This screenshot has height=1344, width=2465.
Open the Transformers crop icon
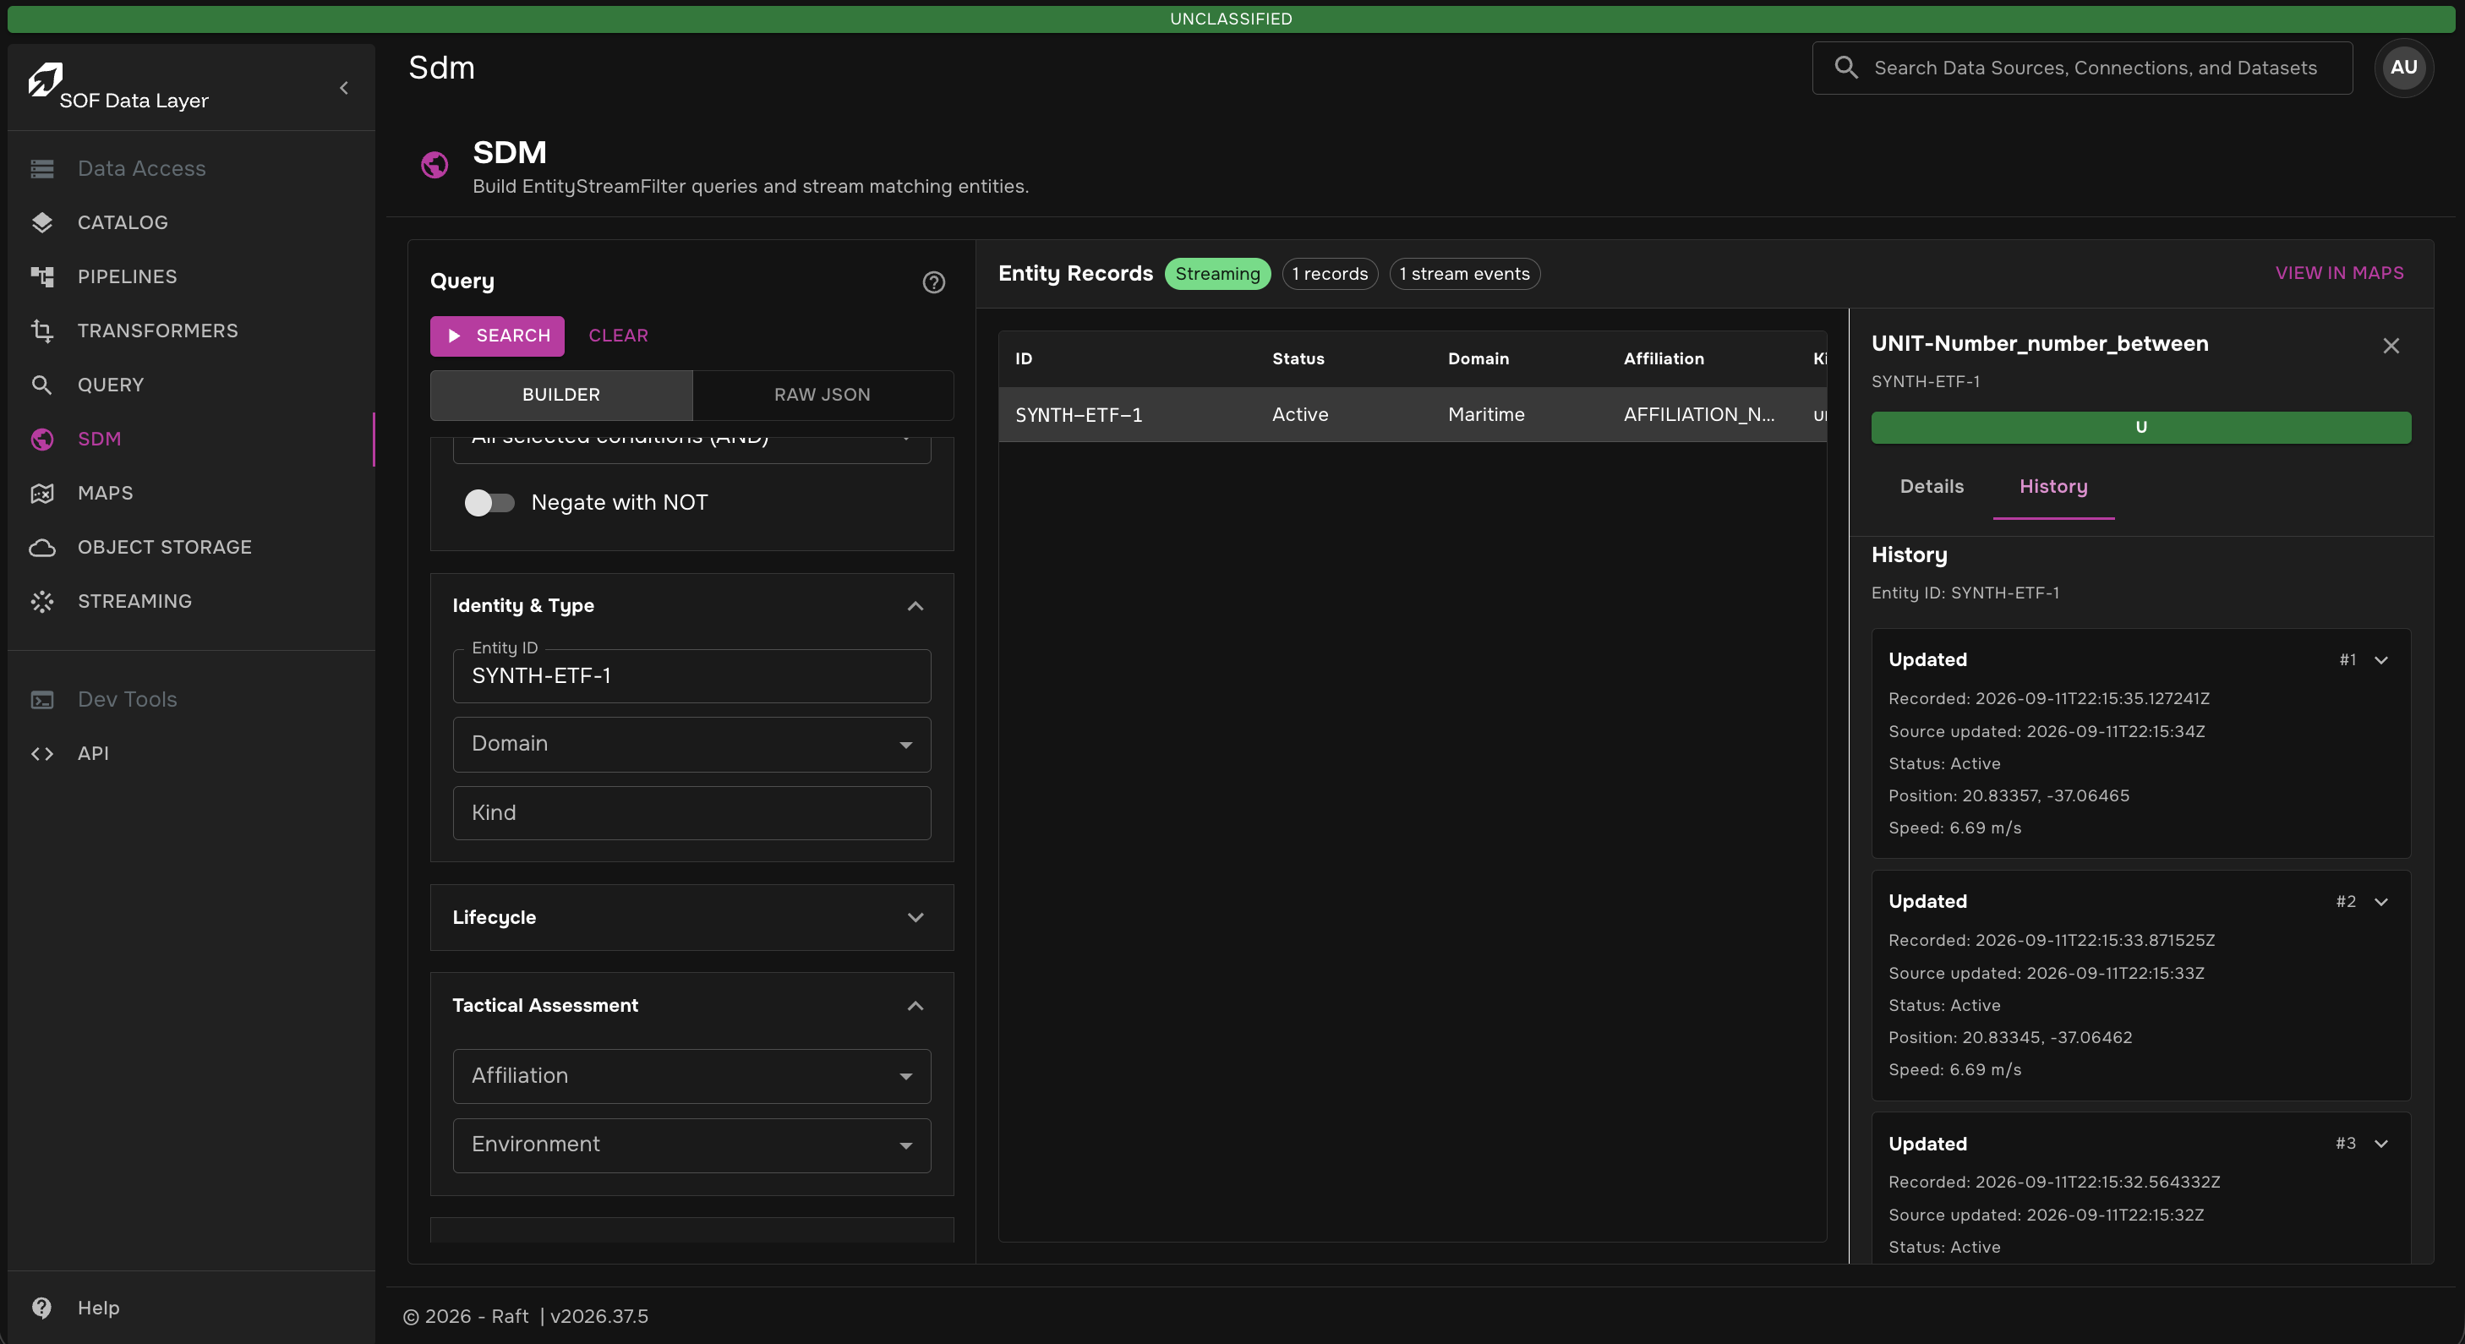click(42, 331)
